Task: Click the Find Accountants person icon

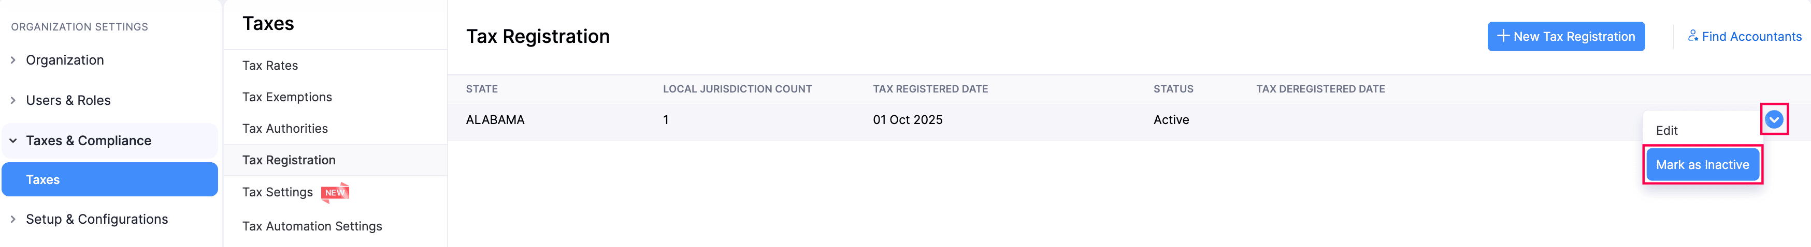Action: [1693, 36]
